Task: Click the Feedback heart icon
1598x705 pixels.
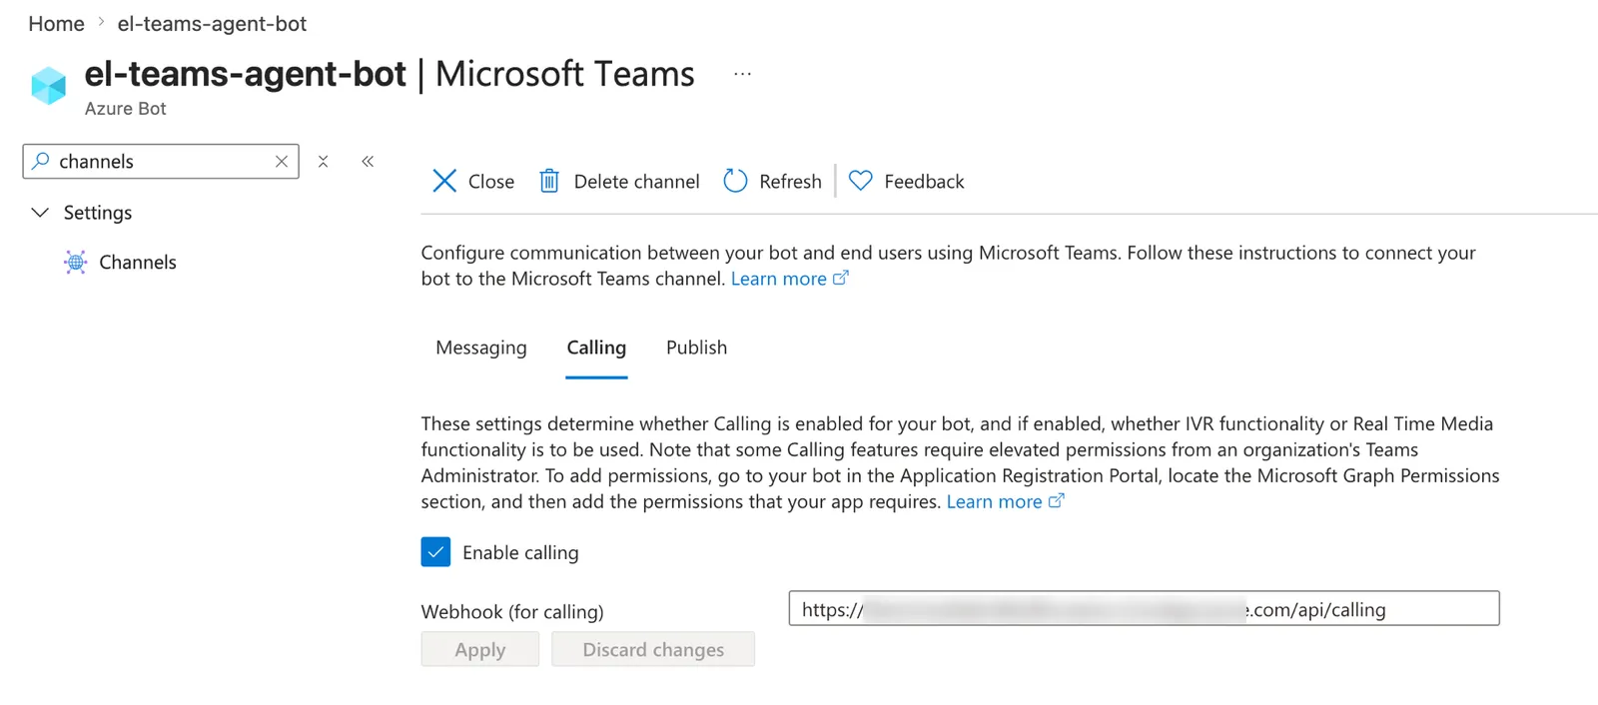Action: pyautogui.click(x=861, y=181)
